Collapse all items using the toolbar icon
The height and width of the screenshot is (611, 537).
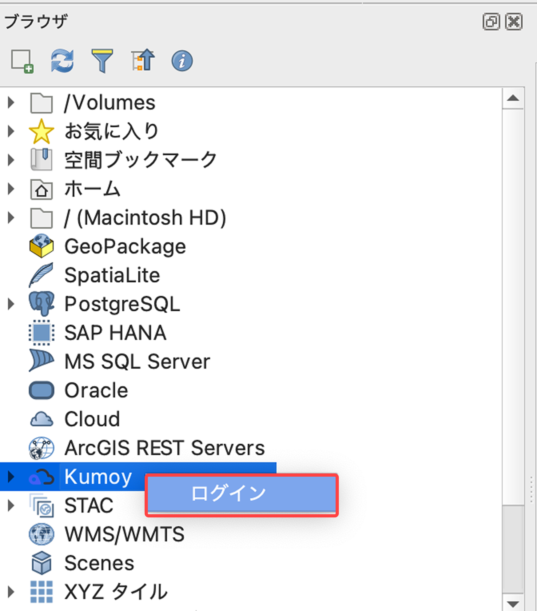[142, 60]
